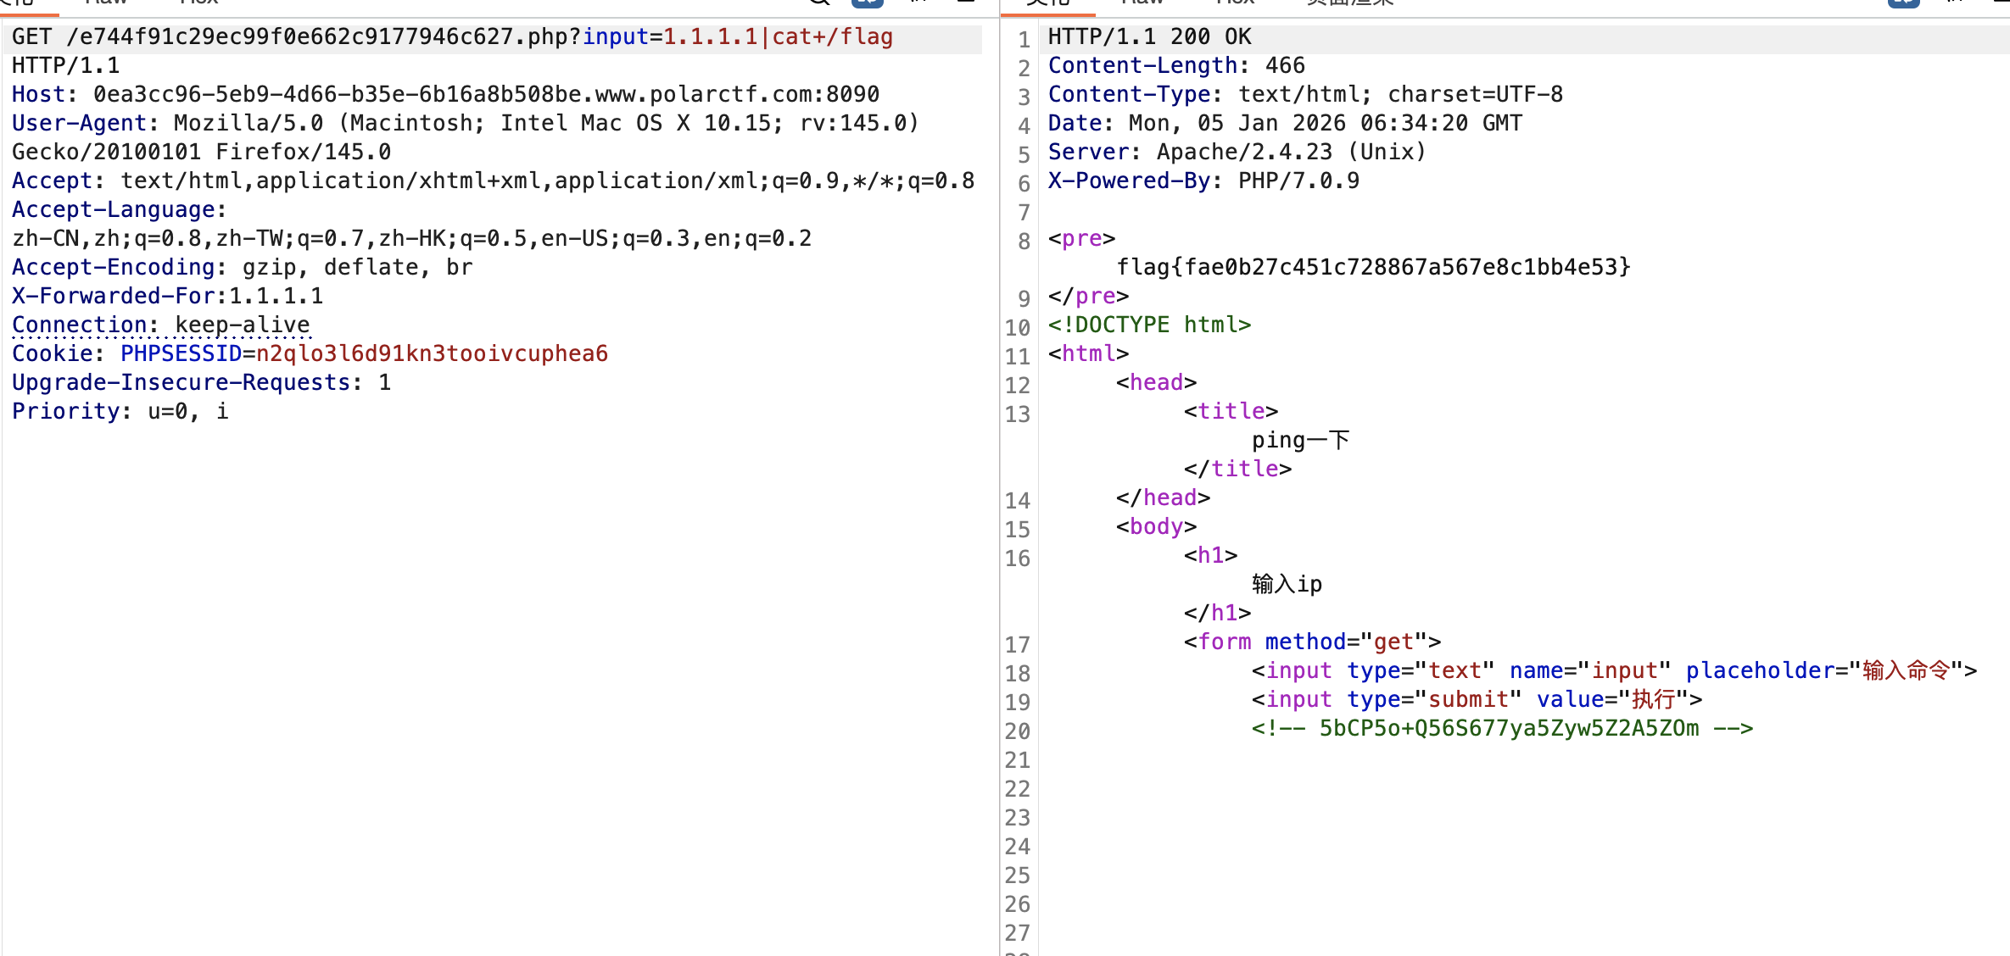Click the submit input tag in the response
This screenshot has width=2010, height=956.
point(1476,699)
